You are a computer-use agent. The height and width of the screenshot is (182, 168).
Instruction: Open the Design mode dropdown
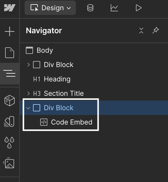coord(50,8)
